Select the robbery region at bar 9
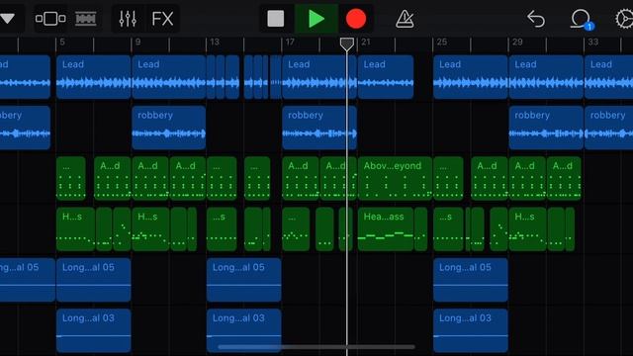This screenshot has height=356, width=633. (x=169, y=128)
